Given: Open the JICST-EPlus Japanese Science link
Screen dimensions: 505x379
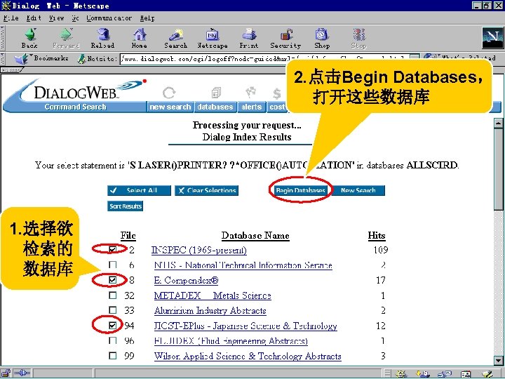Looking at the screenshot, I should click(245, 326).
